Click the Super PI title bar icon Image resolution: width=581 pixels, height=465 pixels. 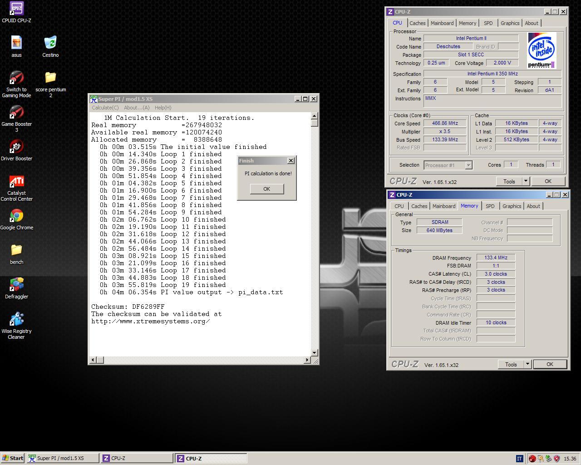(x=94, y=99)
